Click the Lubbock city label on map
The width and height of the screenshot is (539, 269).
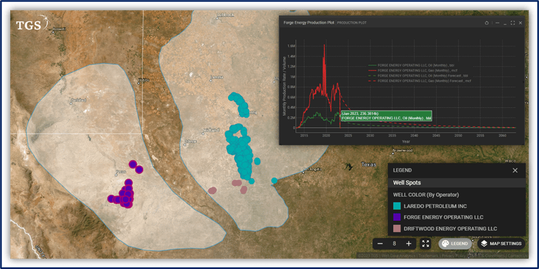(225, 15)
